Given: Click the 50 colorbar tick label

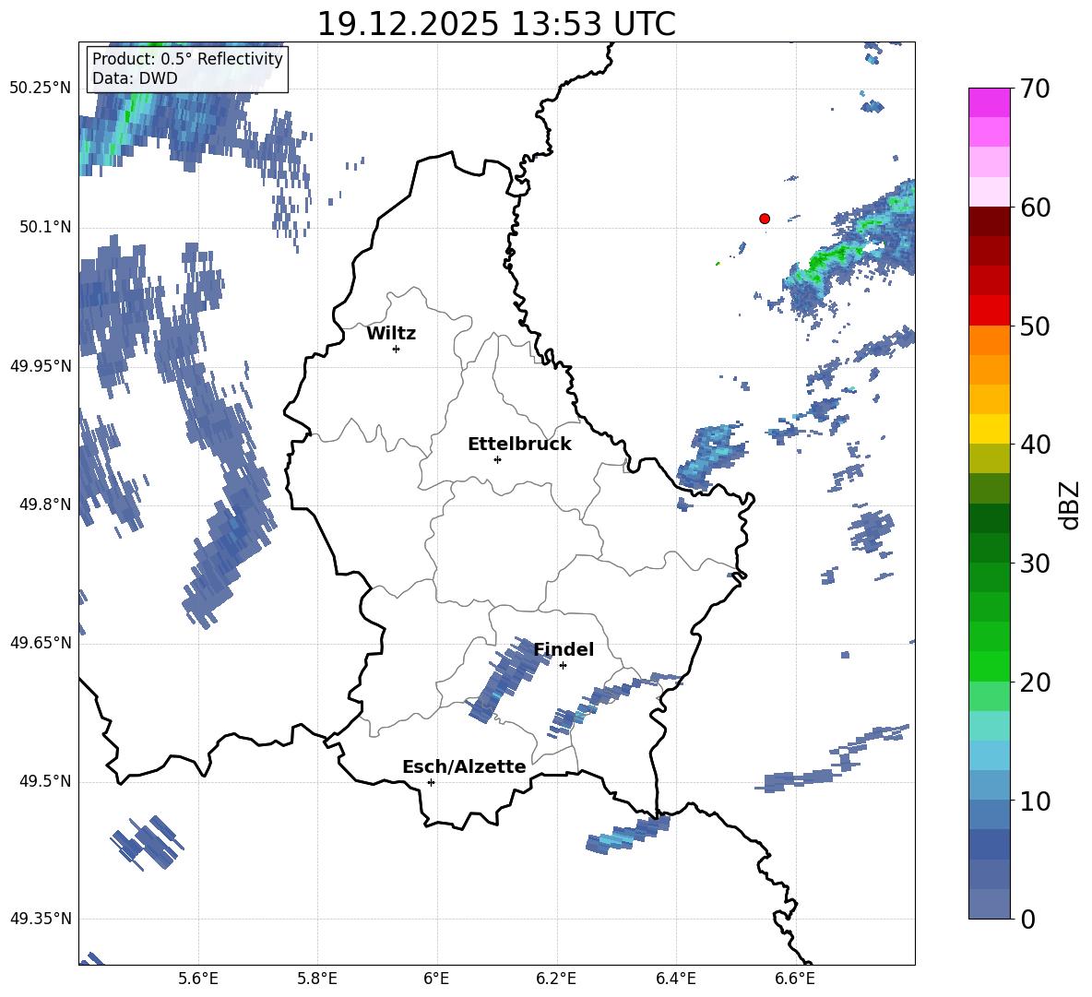Looking at the screenshot, I should [x=1035, y=326].
